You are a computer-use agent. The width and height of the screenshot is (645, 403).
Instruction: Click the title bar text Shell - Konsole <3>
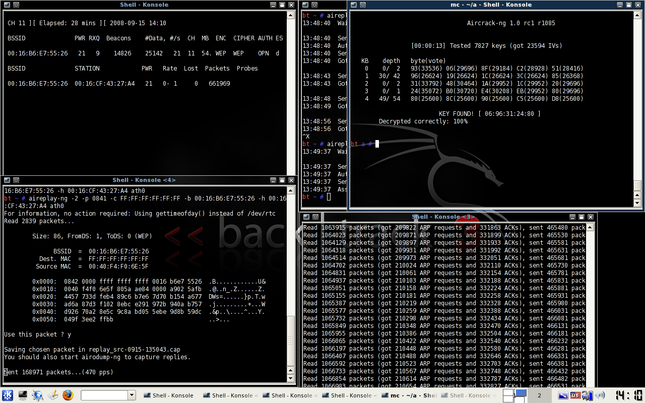(443, 217)
